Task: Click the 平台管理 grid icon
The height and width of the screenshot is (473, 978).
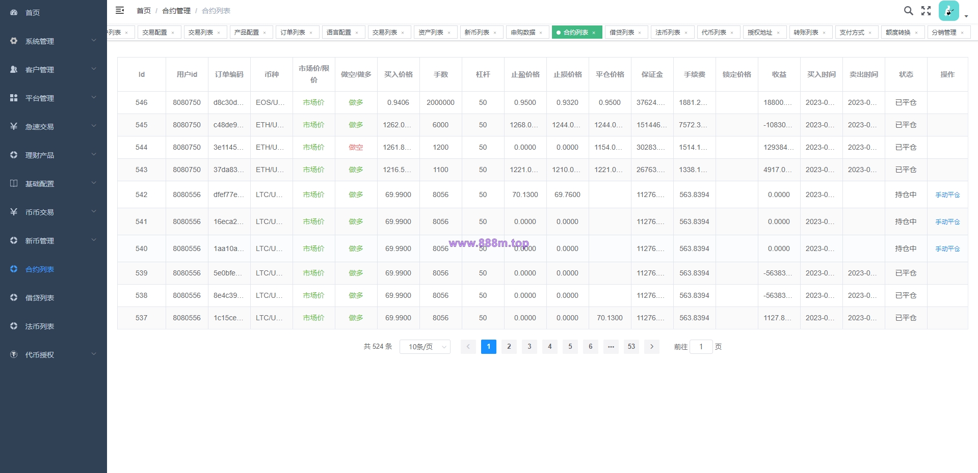Action: tap(14, 98)
